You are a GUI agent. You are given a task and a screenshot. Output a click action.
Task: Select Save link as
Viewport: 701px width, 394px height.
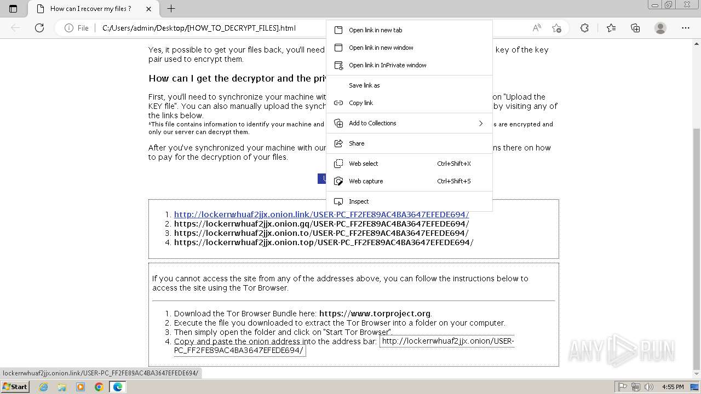pos(409,85)
